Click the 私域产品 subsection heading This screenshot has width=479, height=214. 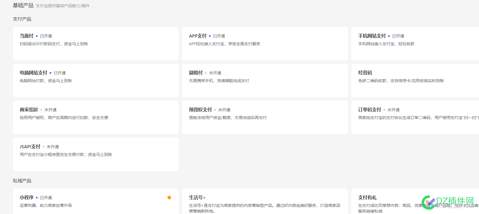tap(22, 181)
